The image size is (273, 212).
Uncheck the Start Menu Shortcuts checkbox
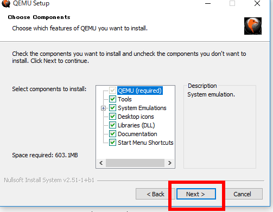[112, 143]
